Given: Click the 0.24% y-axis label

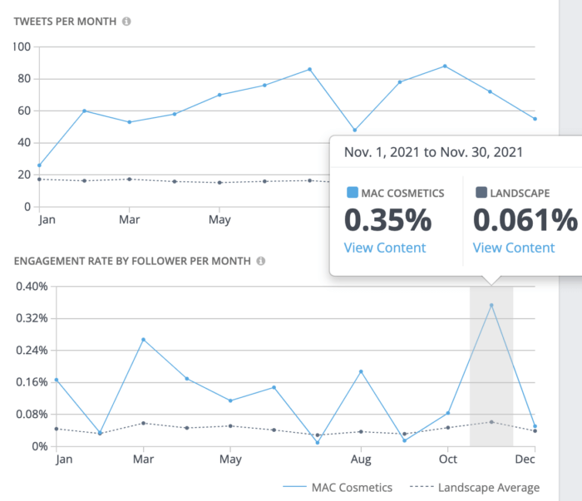Looking at the screenshot, I should (32, 350).
